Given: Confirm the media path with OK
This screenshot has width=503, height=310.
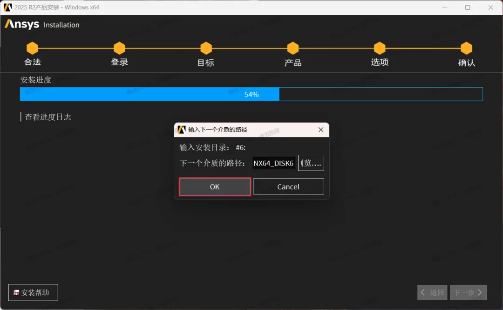Looking at the screenshot, I should (x=215, y=186).
